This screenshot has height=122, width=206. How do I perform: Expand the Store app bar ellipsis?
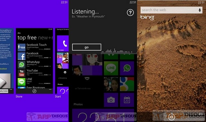coord(50,90)
